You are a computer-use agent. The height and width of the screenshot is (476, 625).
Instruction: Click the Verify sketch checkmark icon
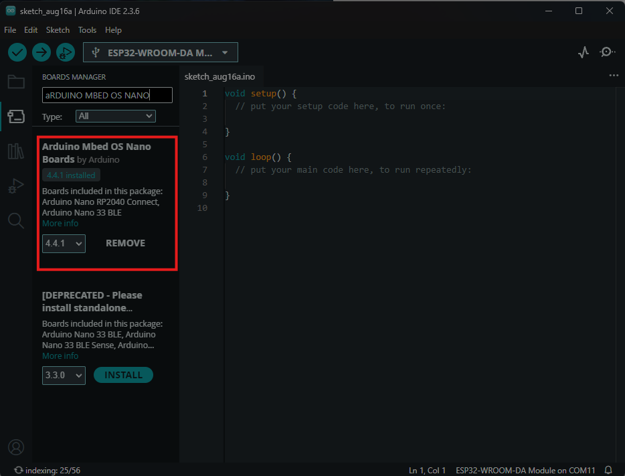tap(17, 52)
